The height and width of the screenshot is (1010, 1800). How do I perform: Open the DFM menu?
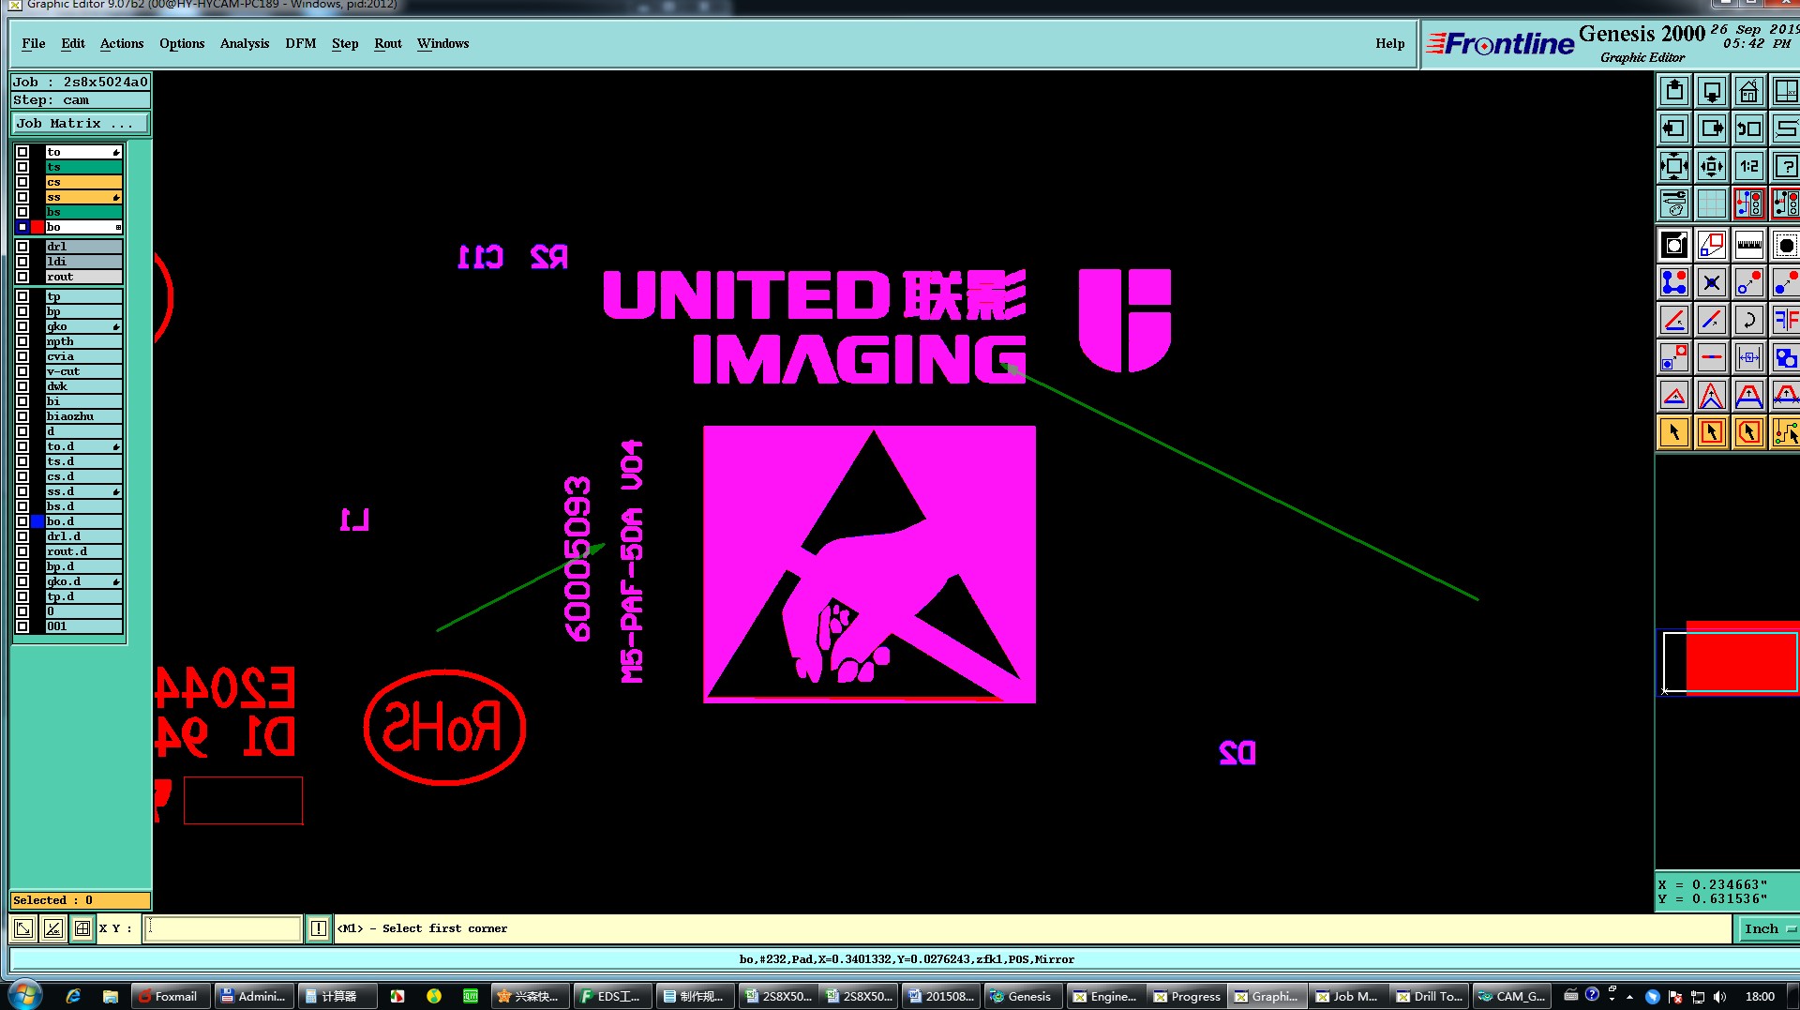pyautogui.click(x=301, y=43)
